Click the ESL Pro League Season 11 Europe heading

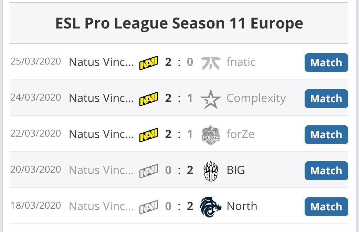[179, 24]
